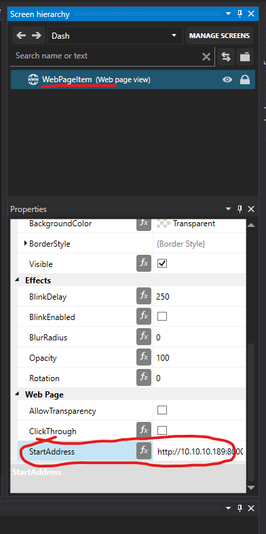Screen dimensions: 266x534
Task: Open fx expression for Opacity
Action: point(144,357)
